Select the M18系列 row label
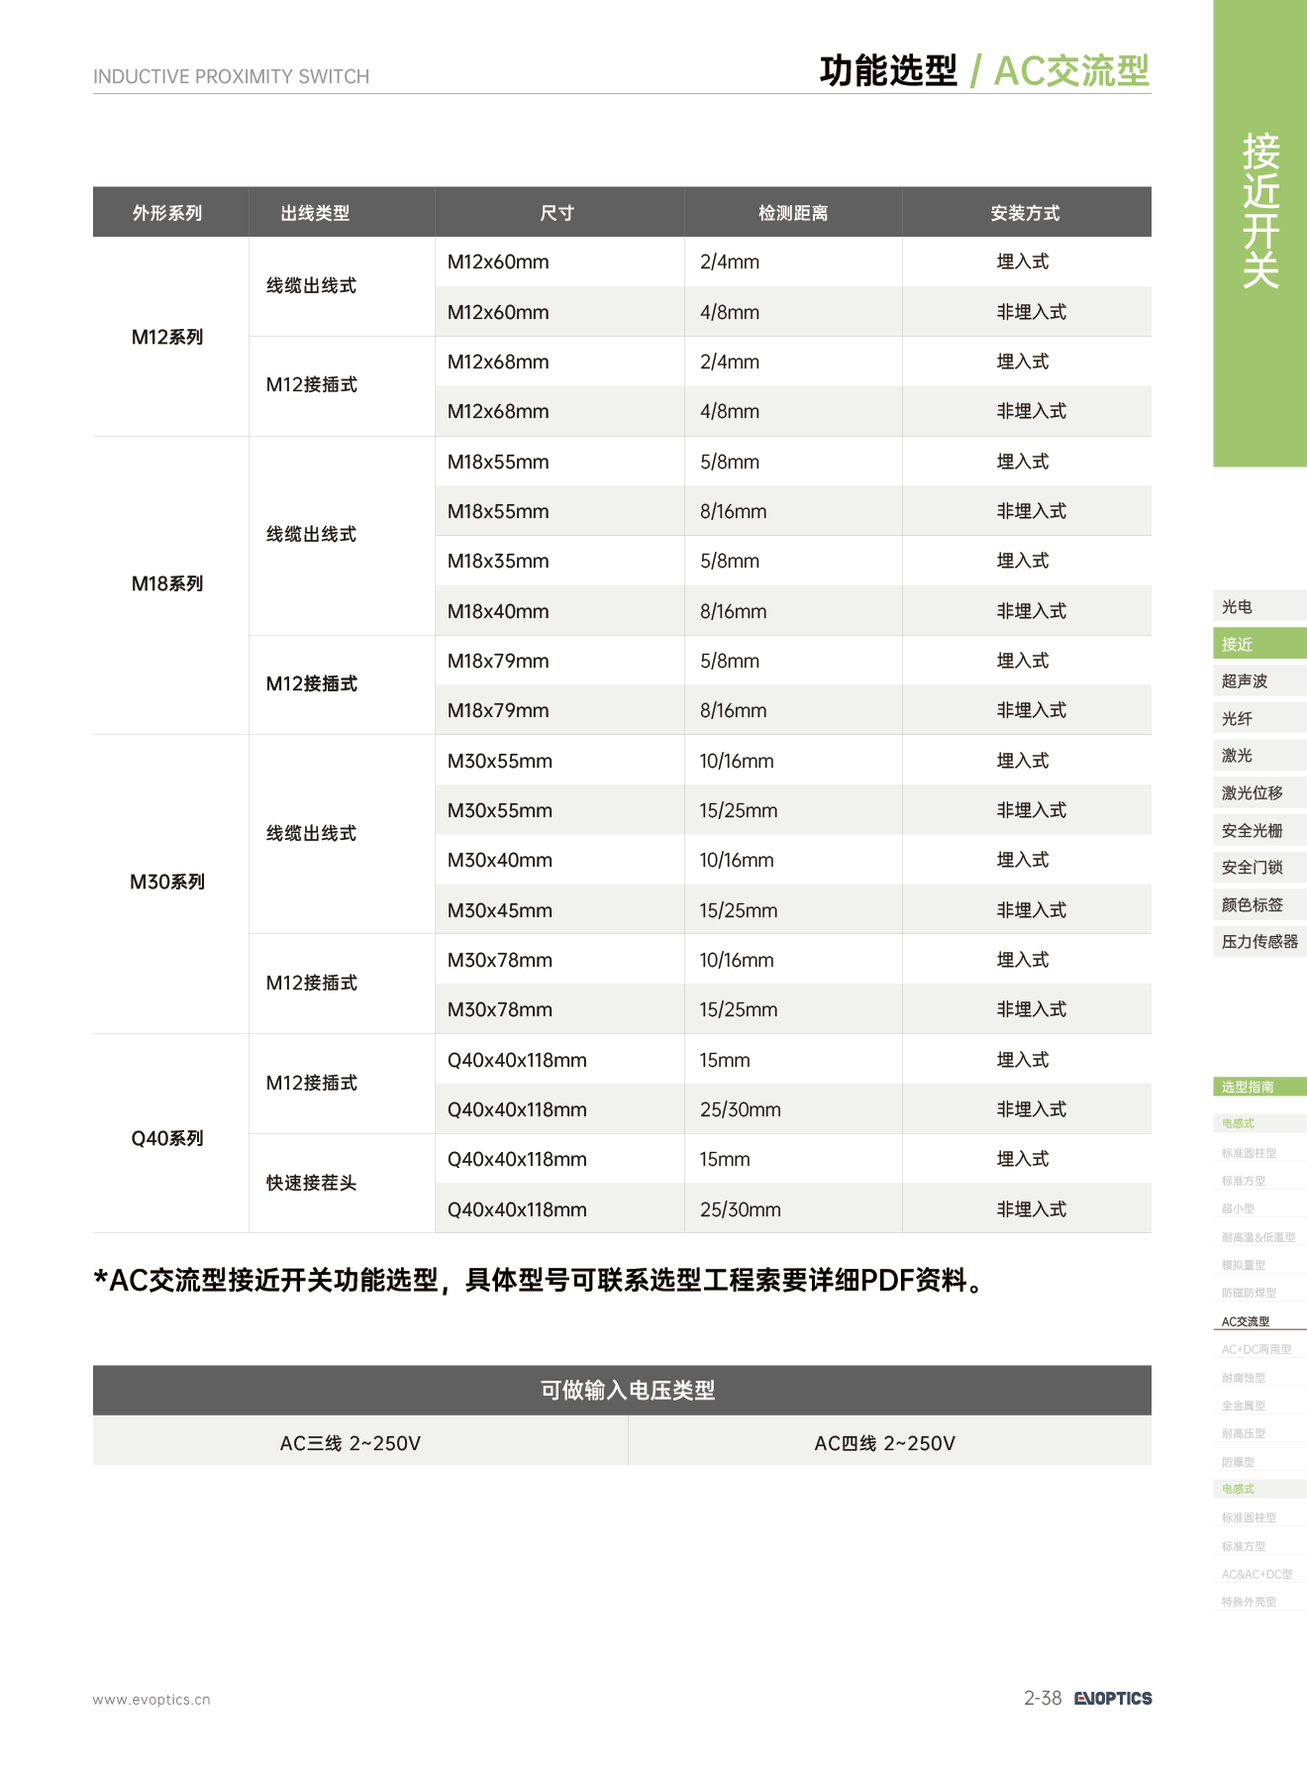 (167, 583)
